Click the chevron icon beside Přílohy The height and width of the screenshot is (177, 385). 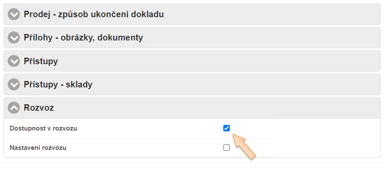pyautogui.click(x=14, y=38)
